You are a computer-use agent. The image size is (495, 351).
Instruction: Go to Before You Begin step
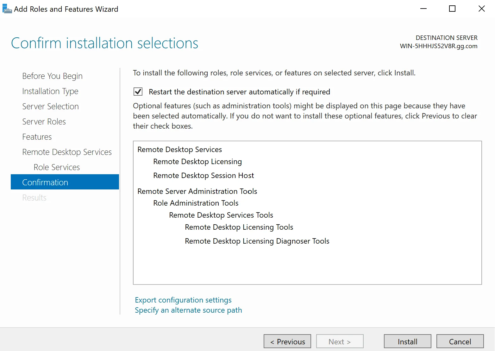coord(52,76)
